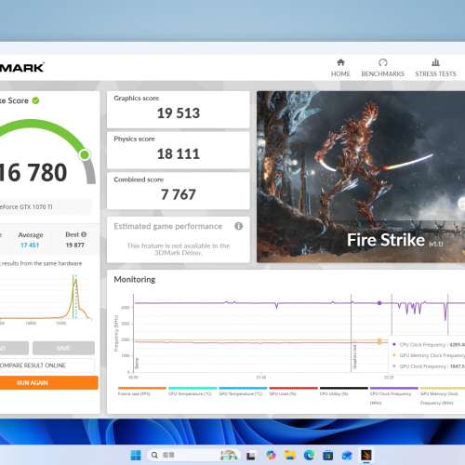Toggle CPU Temperature legend in Monitoring

coord(193,392)
